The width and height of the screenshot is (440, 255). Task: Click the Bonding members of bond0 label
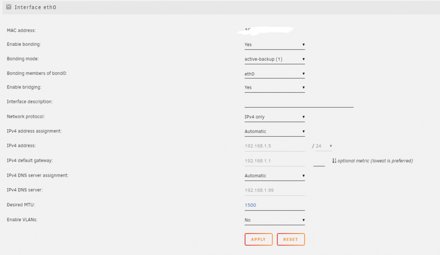tap(37, 73)
